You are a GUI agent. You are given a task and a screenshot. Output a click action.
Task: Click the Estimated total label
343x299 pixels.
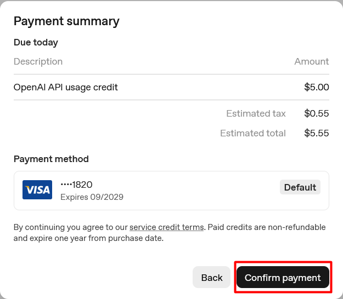pos(252,133)
